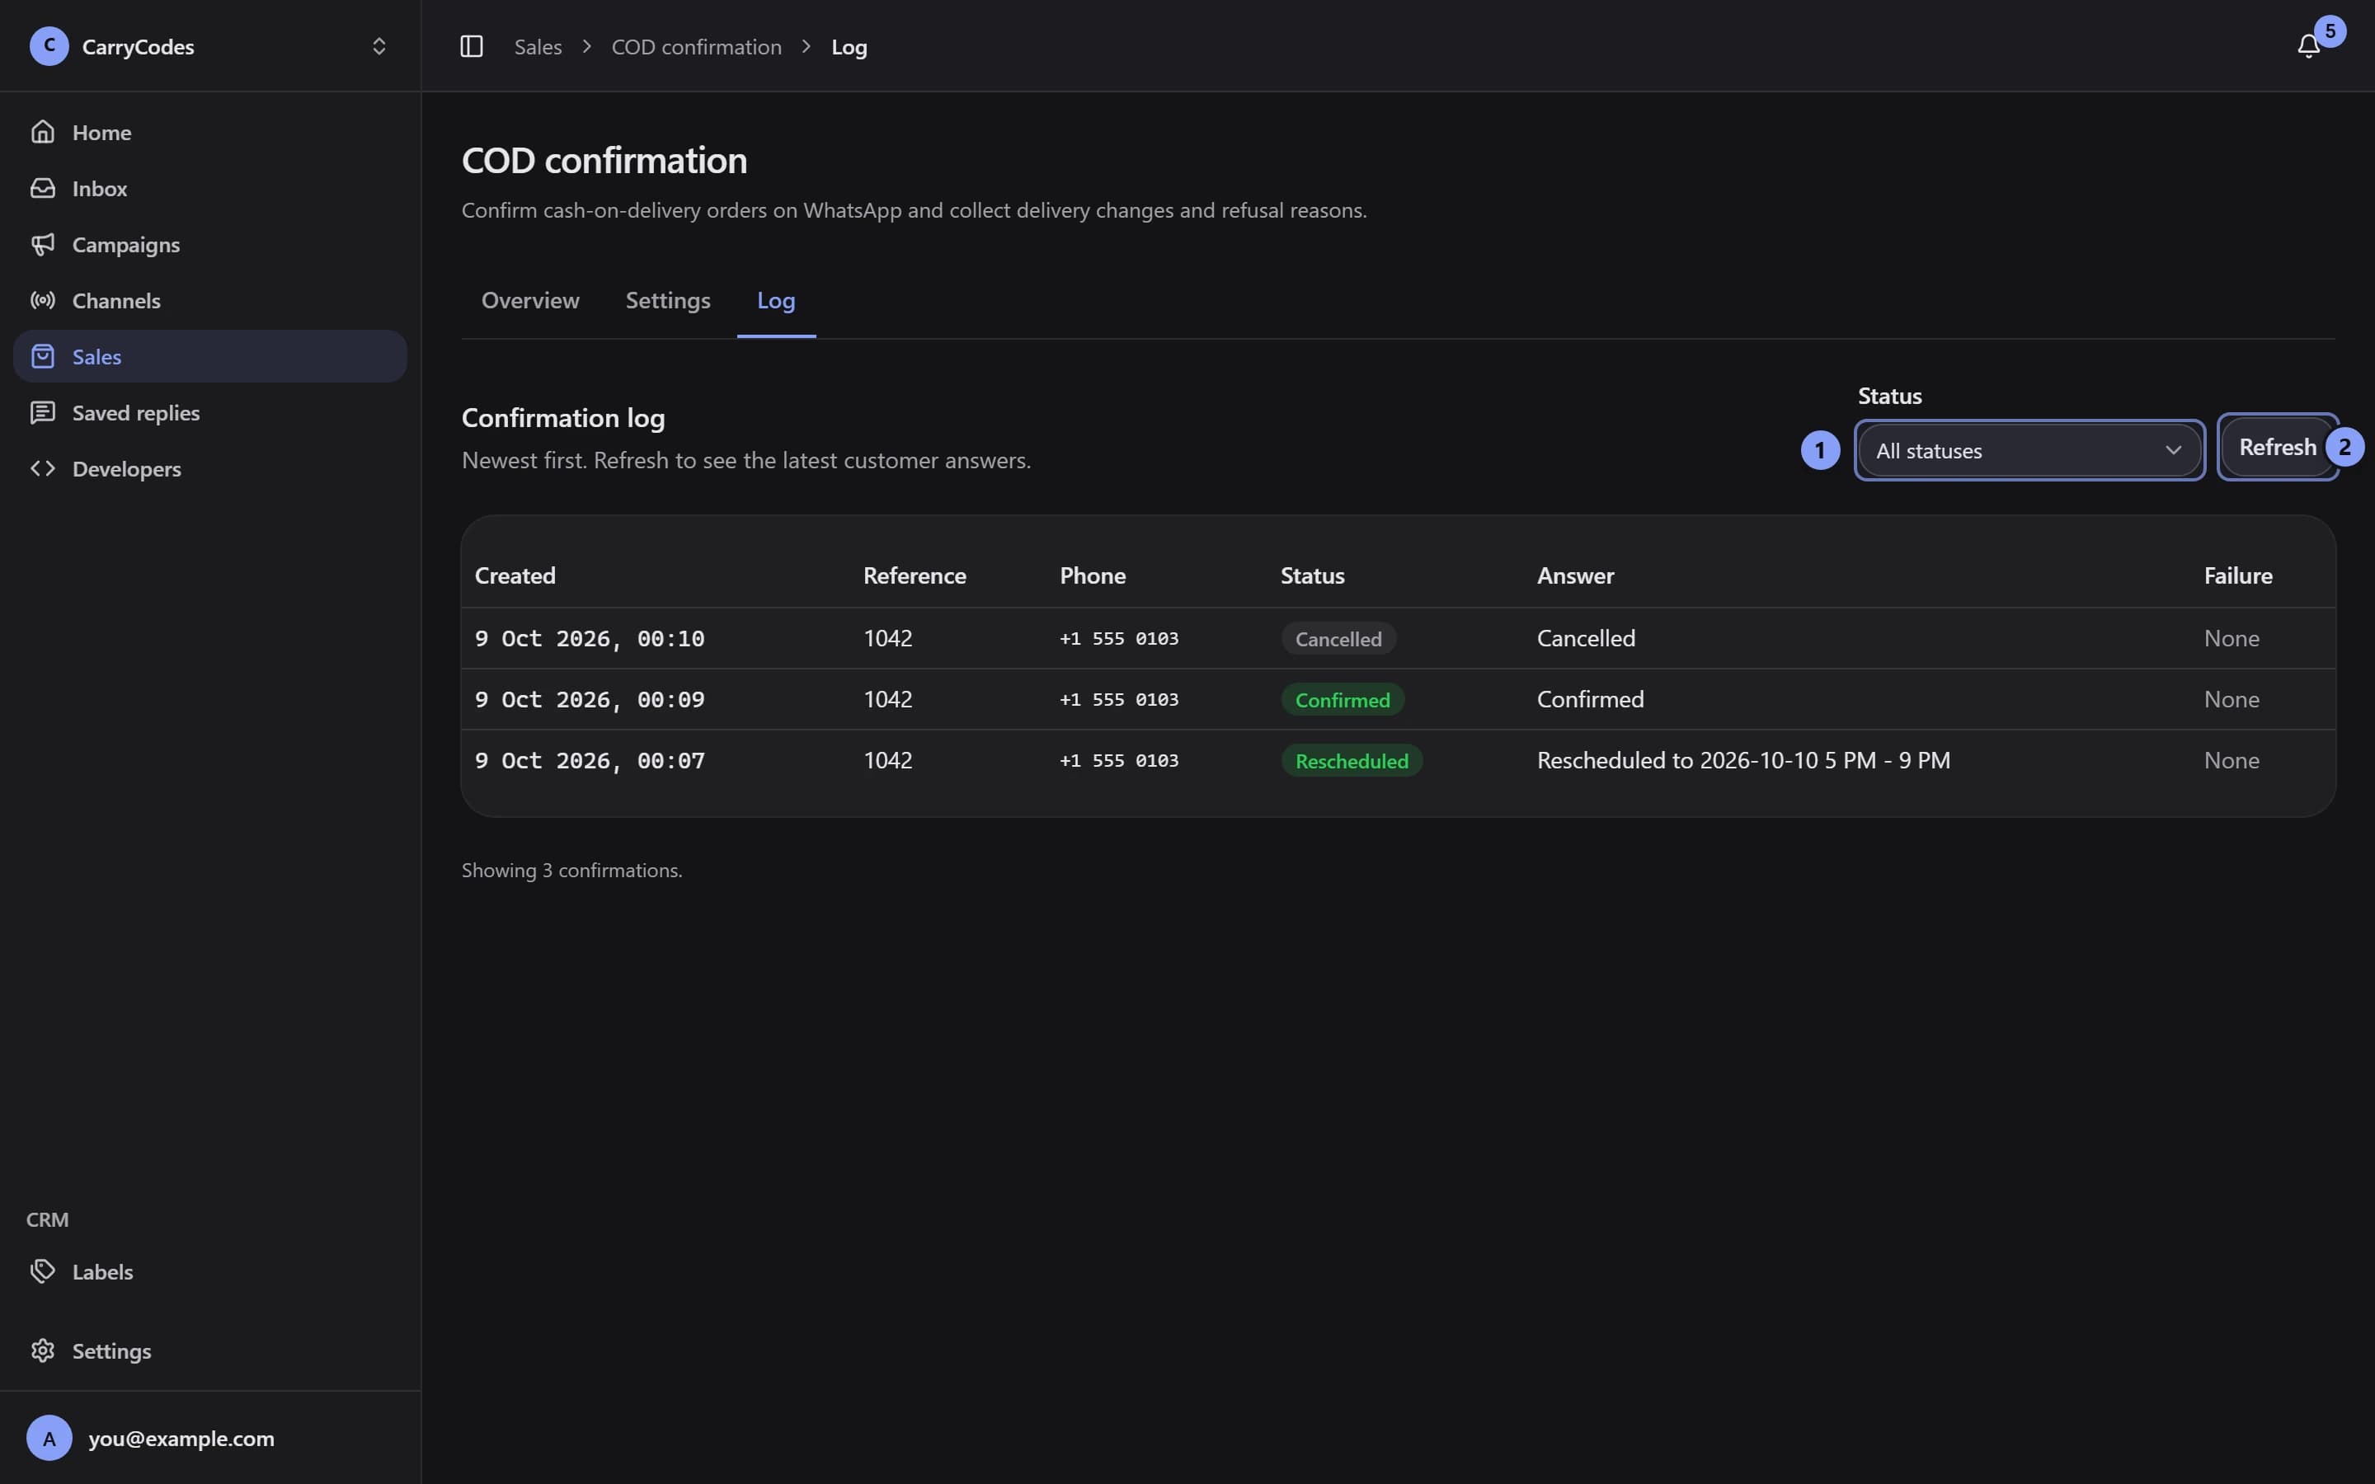Open the Developers code brackets icon
The height and width of the screenshot is (1484, 2375).
tap(42, 467)
